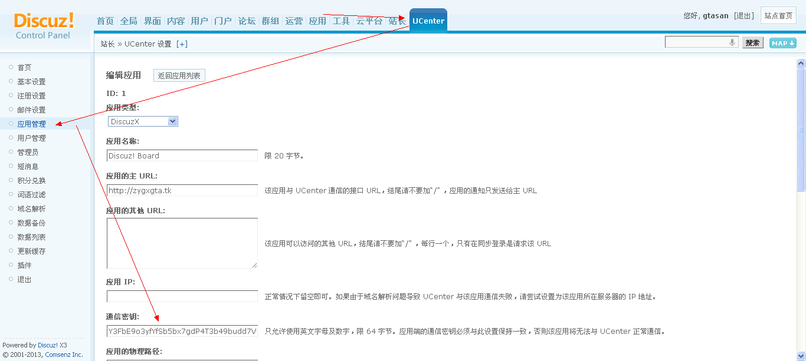Click the scrollbar up arrow
806x361 pixels.
[801, 63]
